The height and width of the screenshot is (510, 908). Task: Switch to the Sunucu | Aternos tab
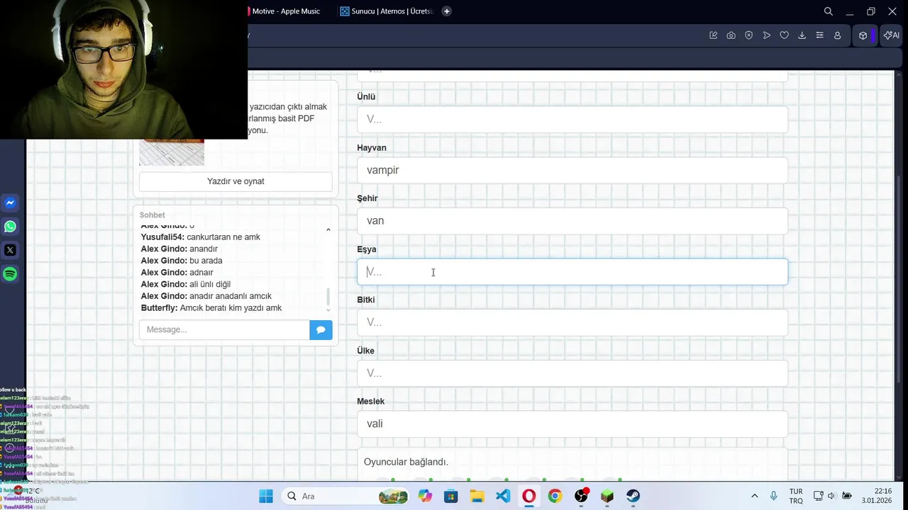pos(385,11)
